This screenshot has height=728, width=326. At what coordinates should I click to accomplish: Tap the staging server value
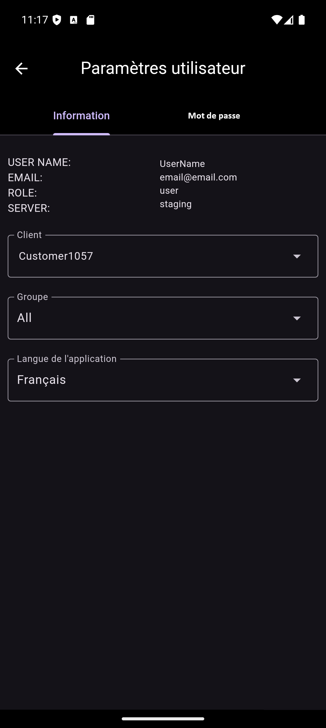(175, 204)
